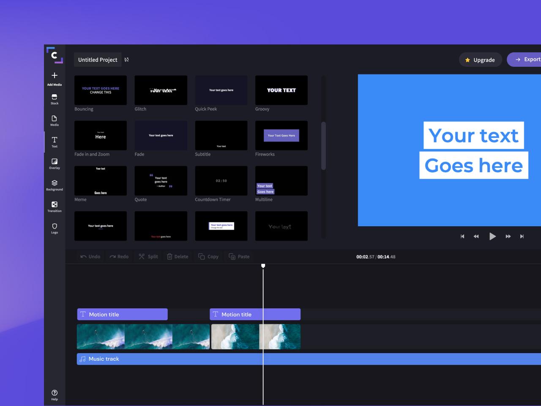The width and height of the screenshot is (541, 406).
Task: Skip to the end of the video
Action: pyautogui.click(x=522, y=236)
